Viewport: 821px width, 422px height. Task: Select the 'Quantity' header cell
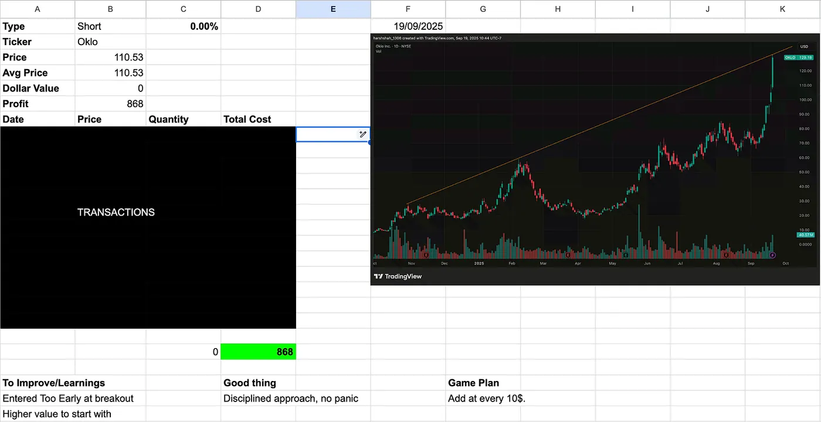click(184, 119)
